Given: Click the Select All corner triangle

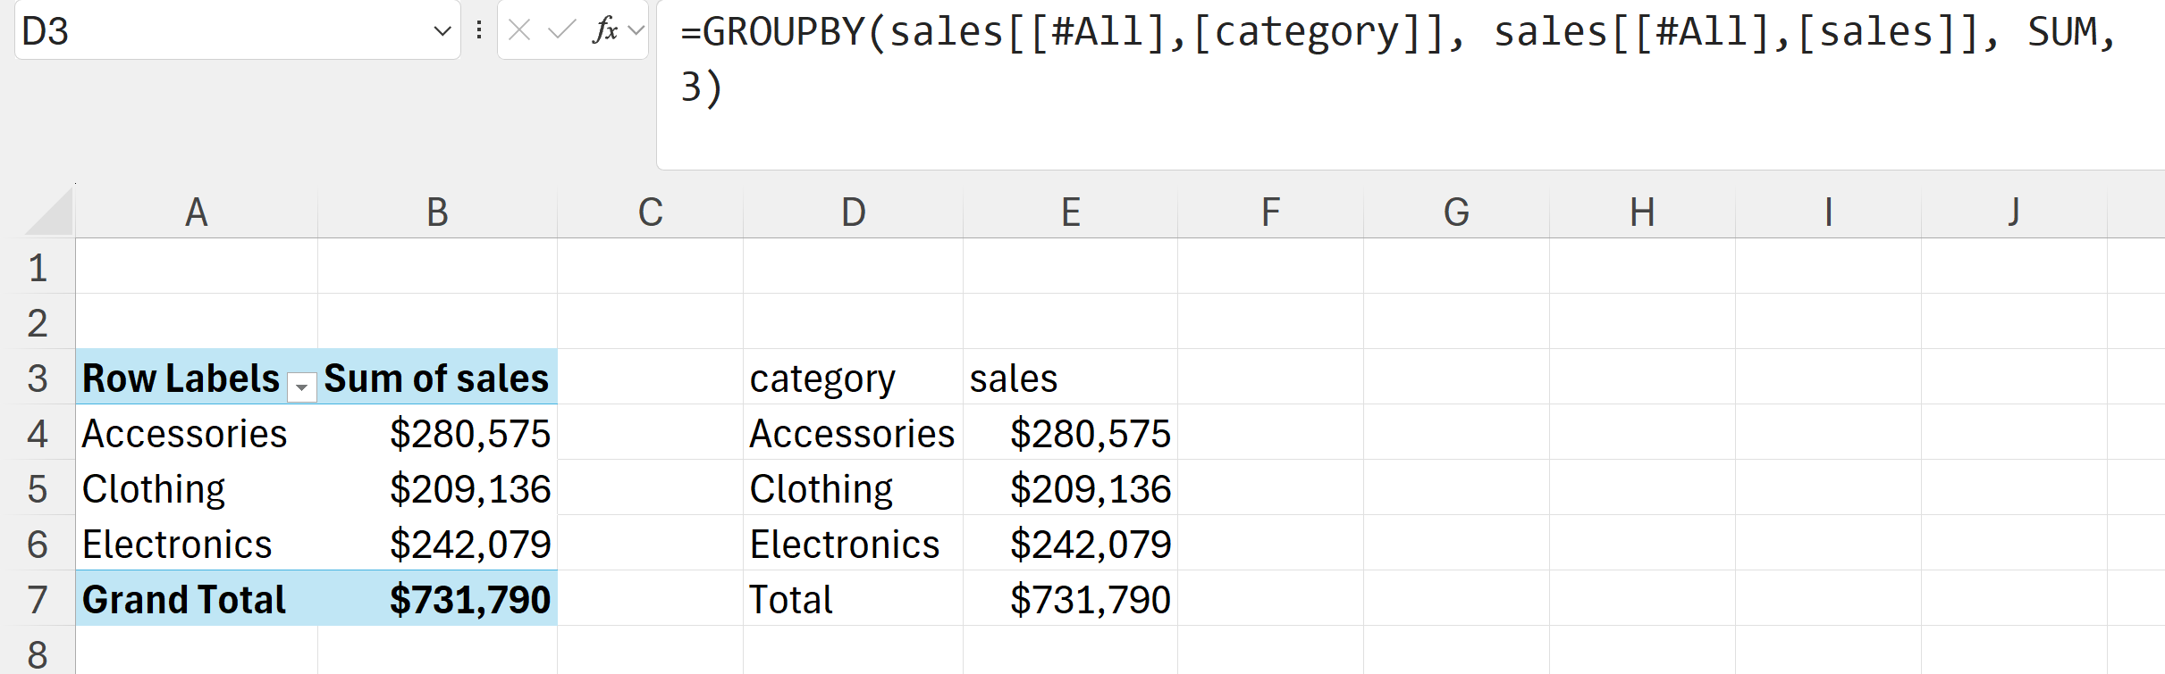Looking at the screenshot, I should pyautogui.click(x=50, y=212).
